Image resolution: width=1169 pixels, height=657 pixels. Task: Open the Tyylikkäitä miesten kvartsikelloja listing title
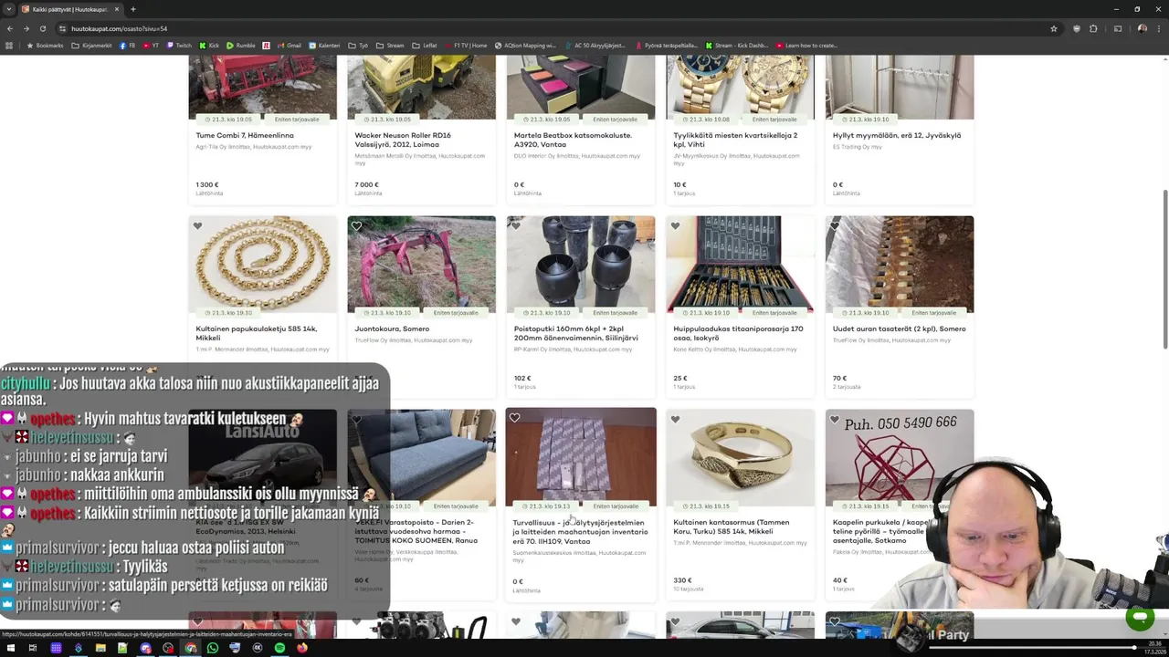click(735, 140)
